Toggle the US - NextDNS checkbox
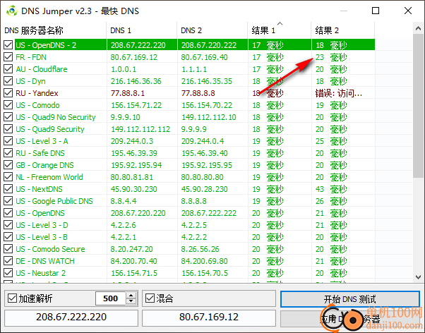The width and height of the screenshot is (425, 333). [x=8, y=189]
